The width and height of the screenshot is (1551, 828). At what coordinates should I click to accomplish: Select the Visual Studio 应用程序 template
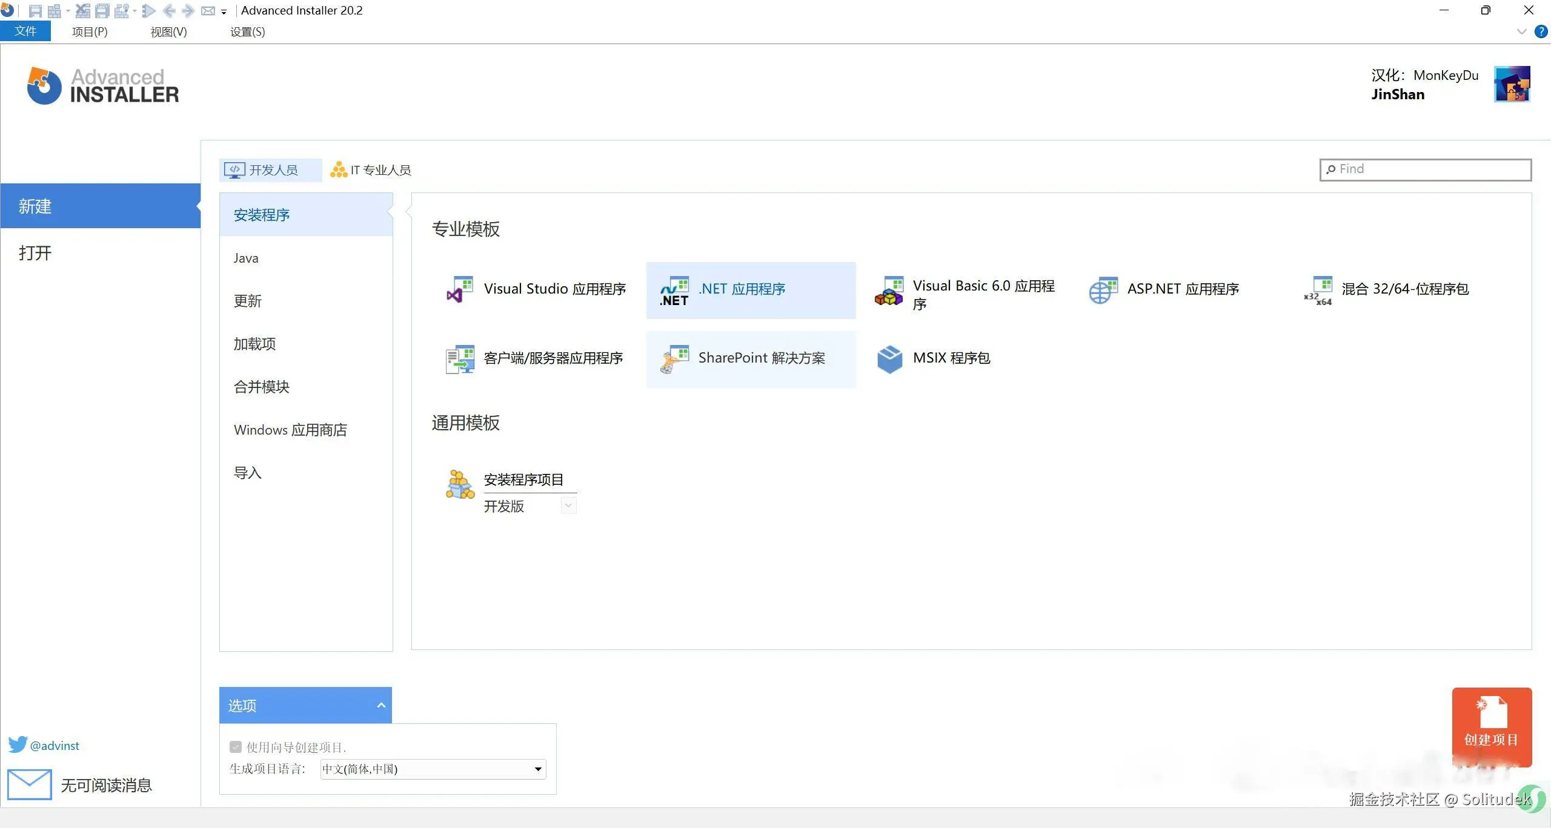point(537,290)
